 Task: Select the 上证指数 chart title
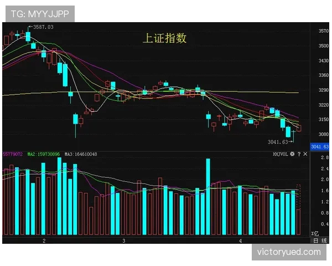tap(165, 38)
